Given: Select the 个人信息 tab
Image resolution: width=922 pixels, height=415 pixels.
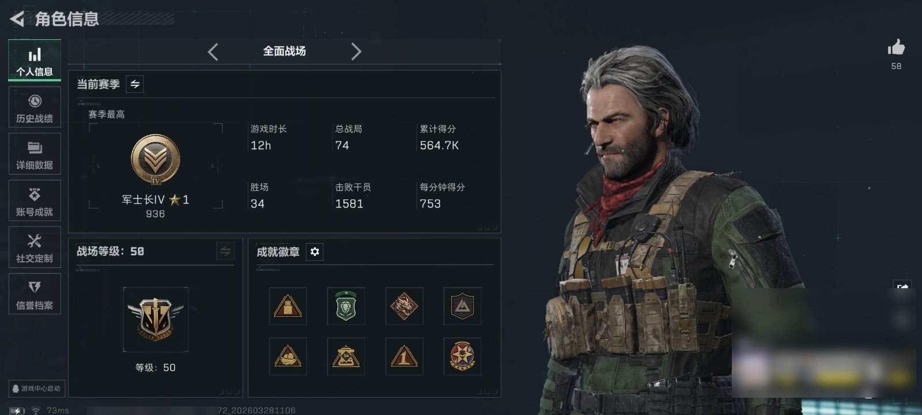Looking at the screenshot, I should [x=35, y=61].
